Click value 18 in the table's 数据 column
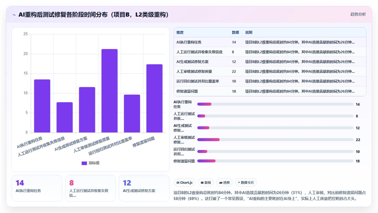Viewport: 378px width, 213px height. click(x=234, y=91)
